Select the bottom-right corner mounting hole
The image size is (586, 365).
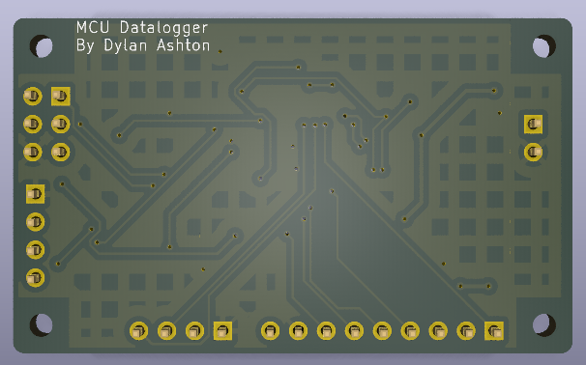pyautogui.click(x=543, y=324)
